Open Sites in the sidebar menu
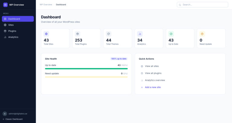Screen dimensions: 232x123 click(11, 25)
